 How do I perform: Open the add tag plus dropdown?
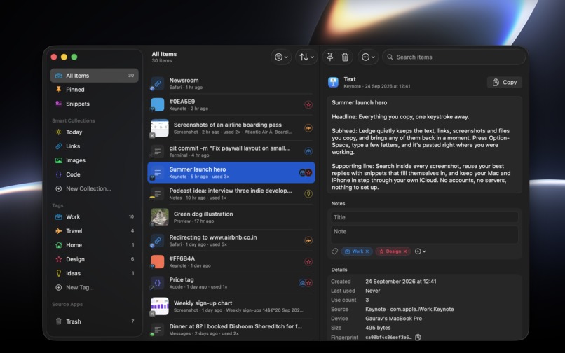[420, 251]
